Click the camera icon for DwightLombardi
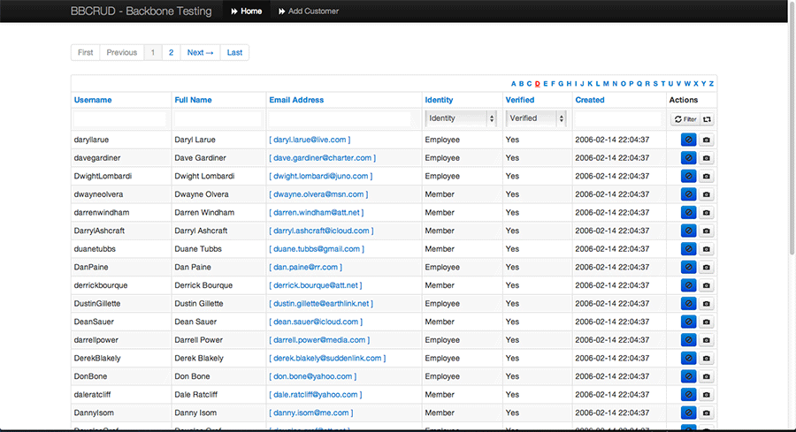This screenshot has height=432, width=796. pos(706,176)
